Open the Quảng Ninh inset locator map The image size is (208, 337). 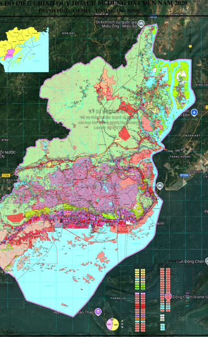pos(24,49)
